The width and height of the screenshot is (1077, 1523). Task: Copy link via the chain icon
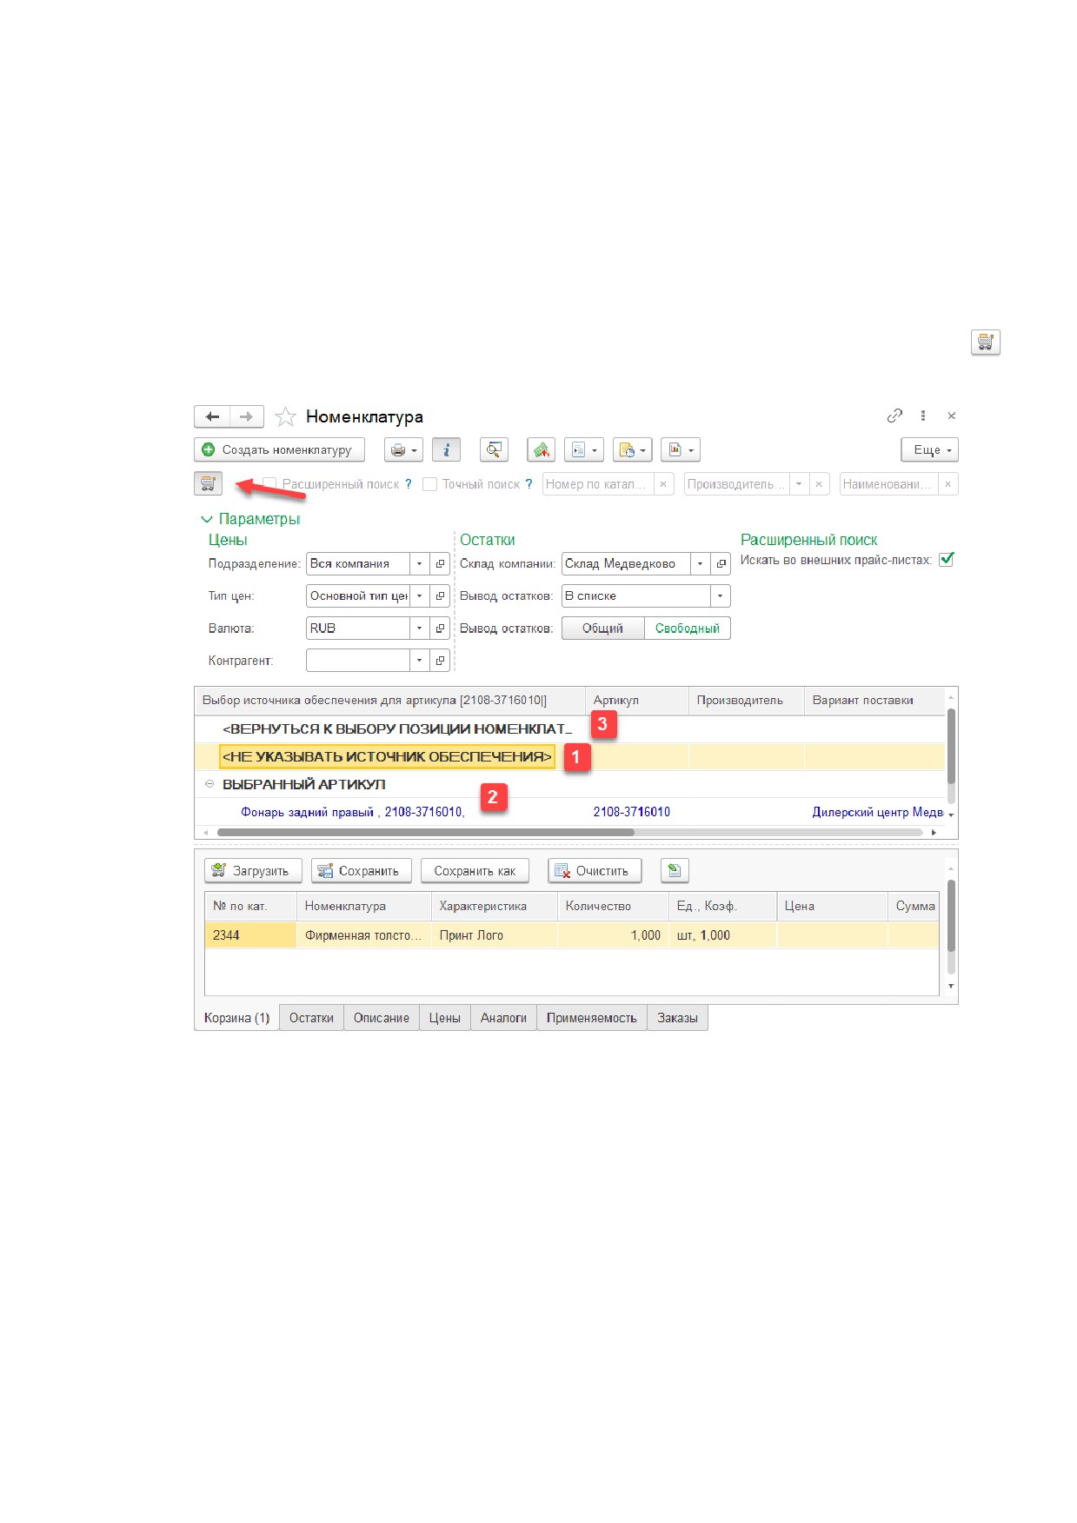894,416
